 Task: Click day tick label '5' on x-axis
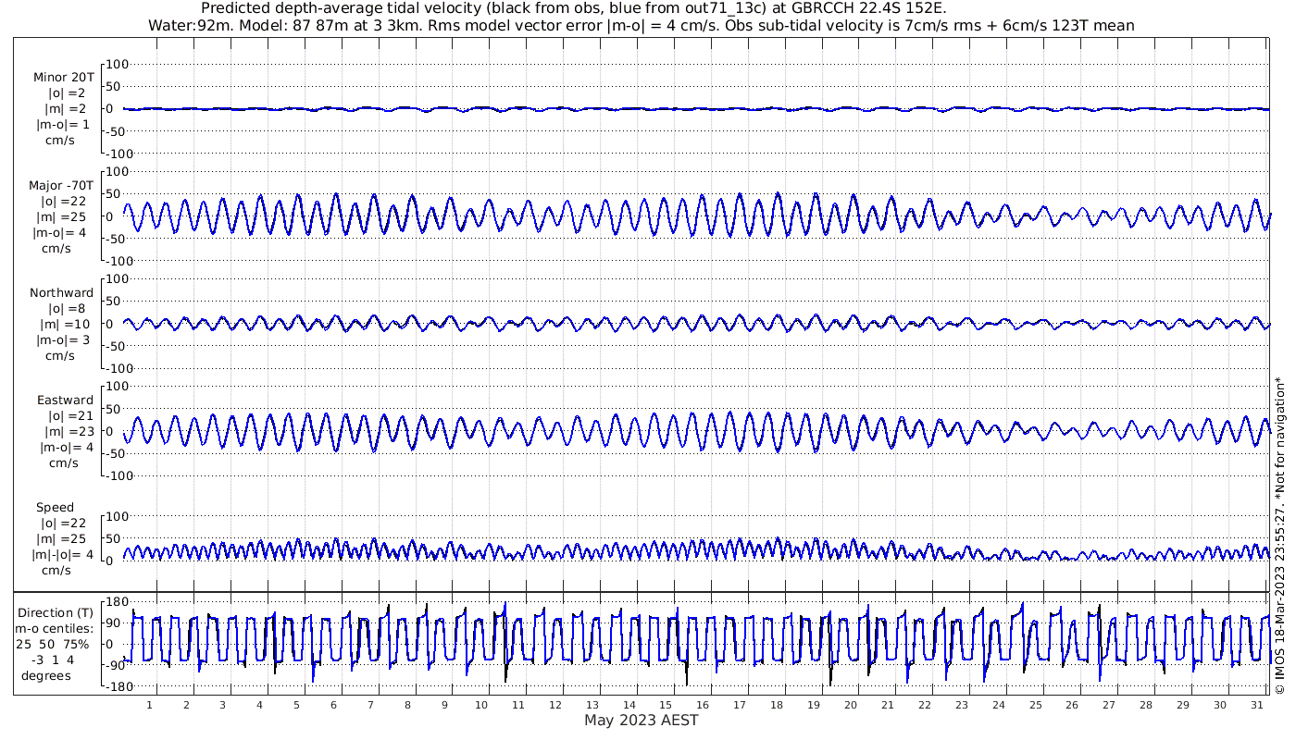296,705
